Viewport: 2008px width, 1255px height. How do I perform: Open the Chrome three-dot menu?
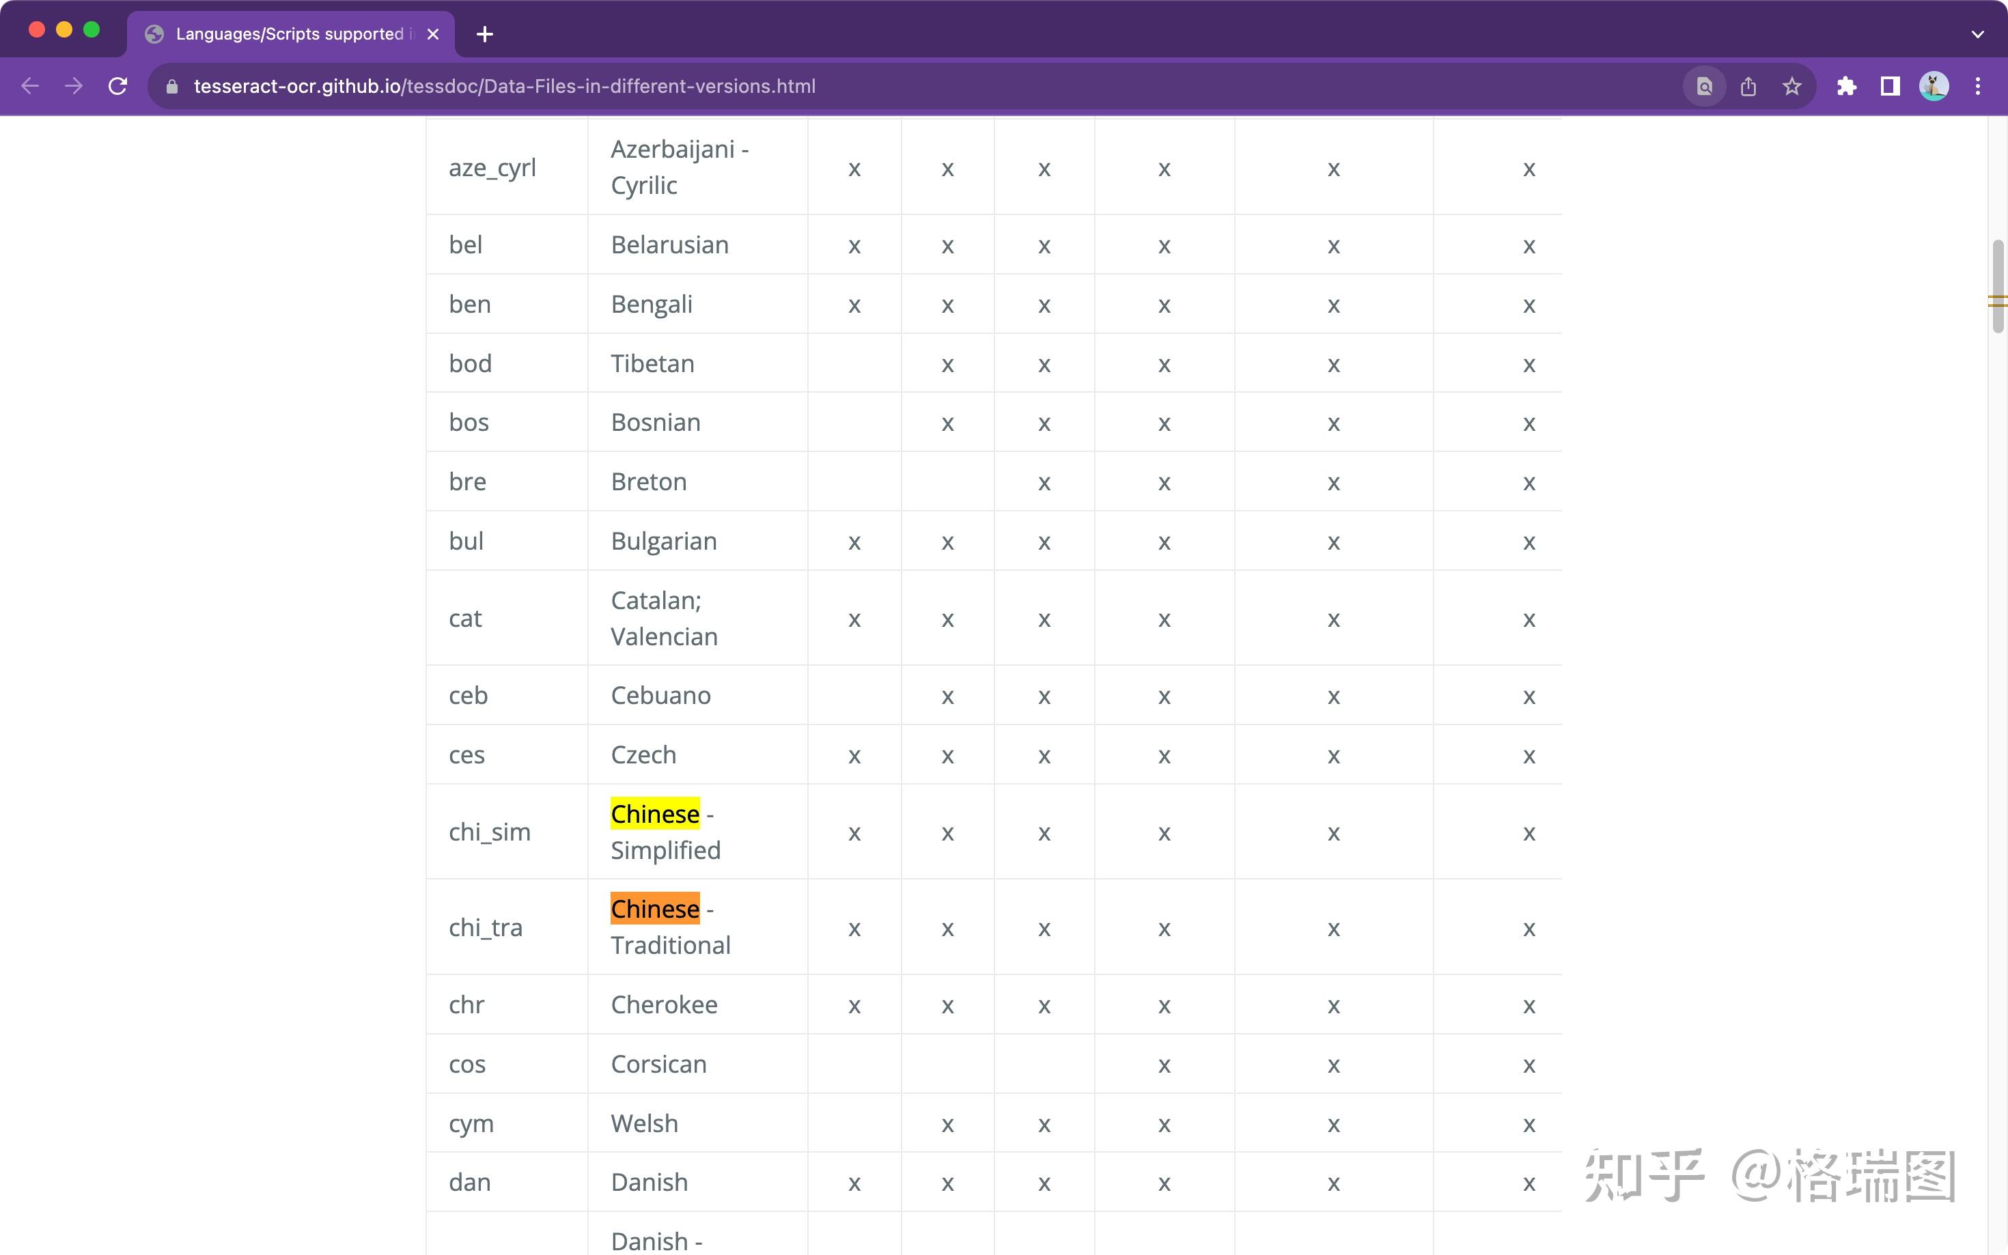point(1977,86)
